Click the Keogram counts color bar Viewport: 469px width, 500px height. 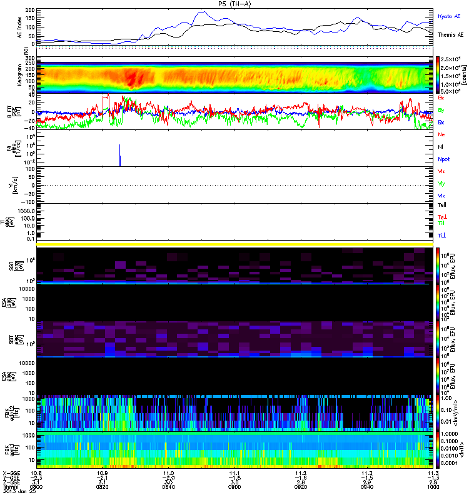[x=438, y=75]
